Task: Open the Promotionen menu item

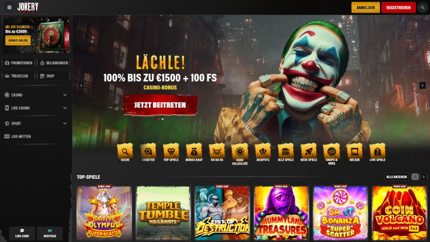Action: [19, 63]
